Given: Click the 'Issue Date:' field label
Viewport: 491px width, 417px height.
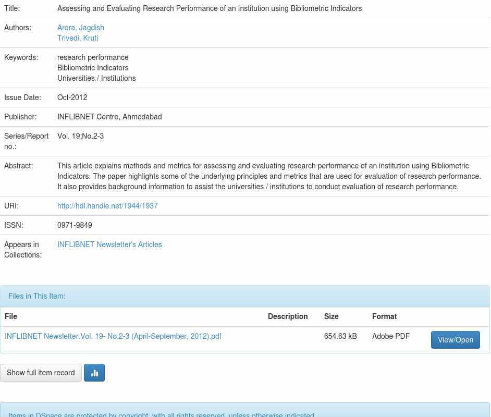Looking at the screenshot, I should (x=22, y=97).
